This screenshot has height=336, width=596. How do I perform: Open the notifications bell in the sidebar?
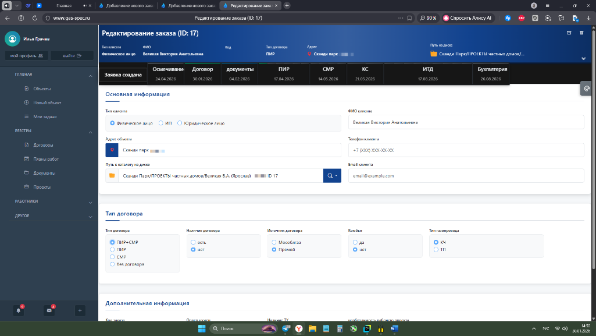pyautogui.click(x=18, y=310)
